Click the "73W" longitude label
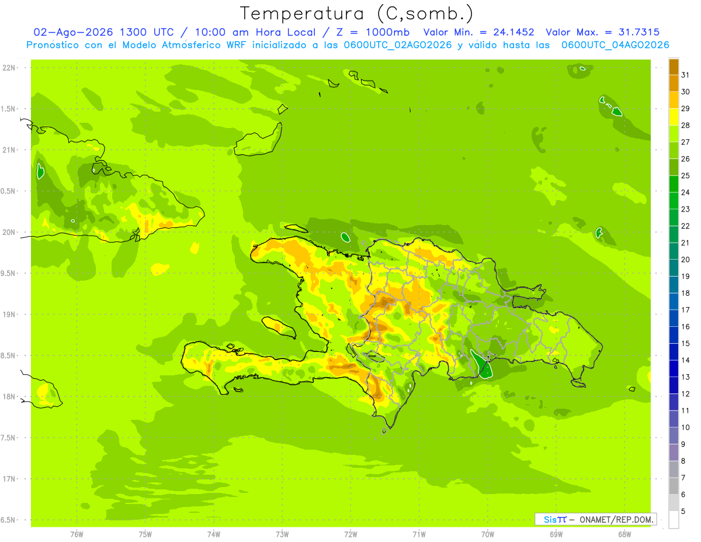This screenshot has width=701, height=542. [x=282, y=534]
